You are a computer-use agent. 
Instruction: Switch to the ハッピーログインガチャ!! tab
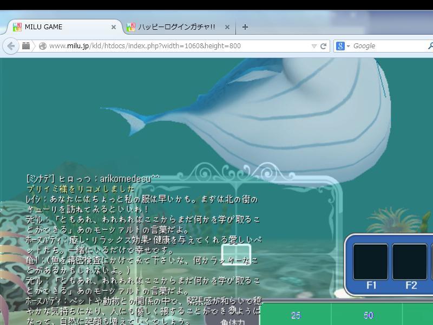click(x=176, y=27)
